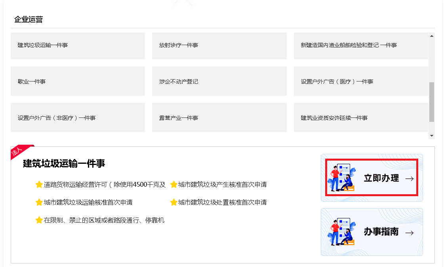444x267 pixels.
Task: Select the 建筑垃圾运输一件事 card
Action: tap(78, 46)
